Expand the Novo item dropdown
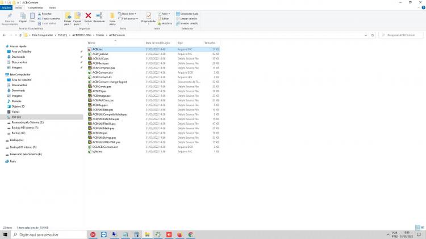 coord(127,14)
